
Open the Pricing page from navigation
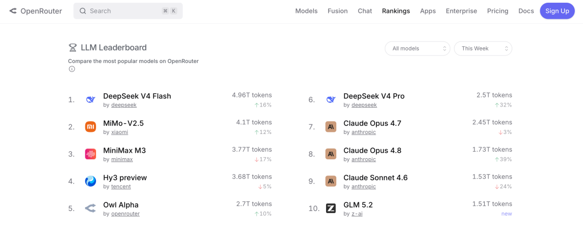tap(498, 11)
